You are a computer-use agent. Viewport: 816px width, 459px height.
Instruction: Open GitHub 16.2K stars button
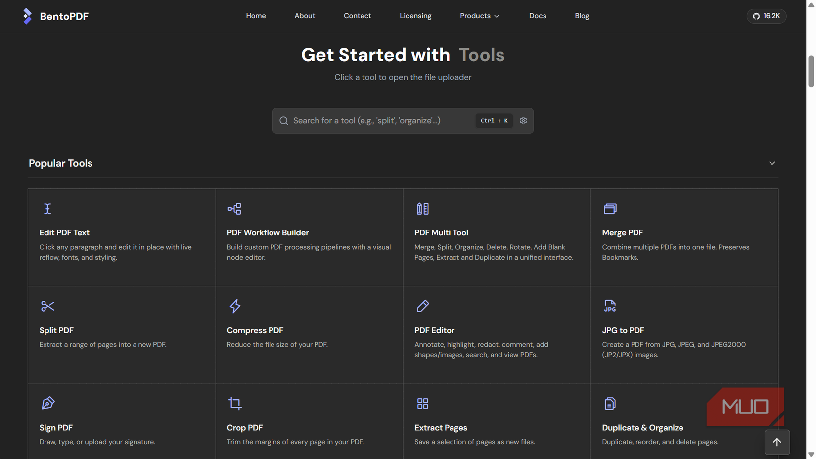pos(766,16)
